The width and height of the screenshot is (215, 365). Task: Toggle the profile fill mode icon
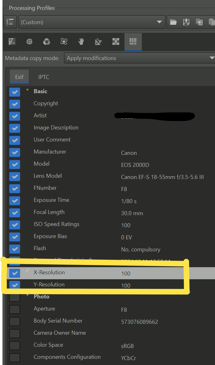pyautogui.click(x=10, y=22)
